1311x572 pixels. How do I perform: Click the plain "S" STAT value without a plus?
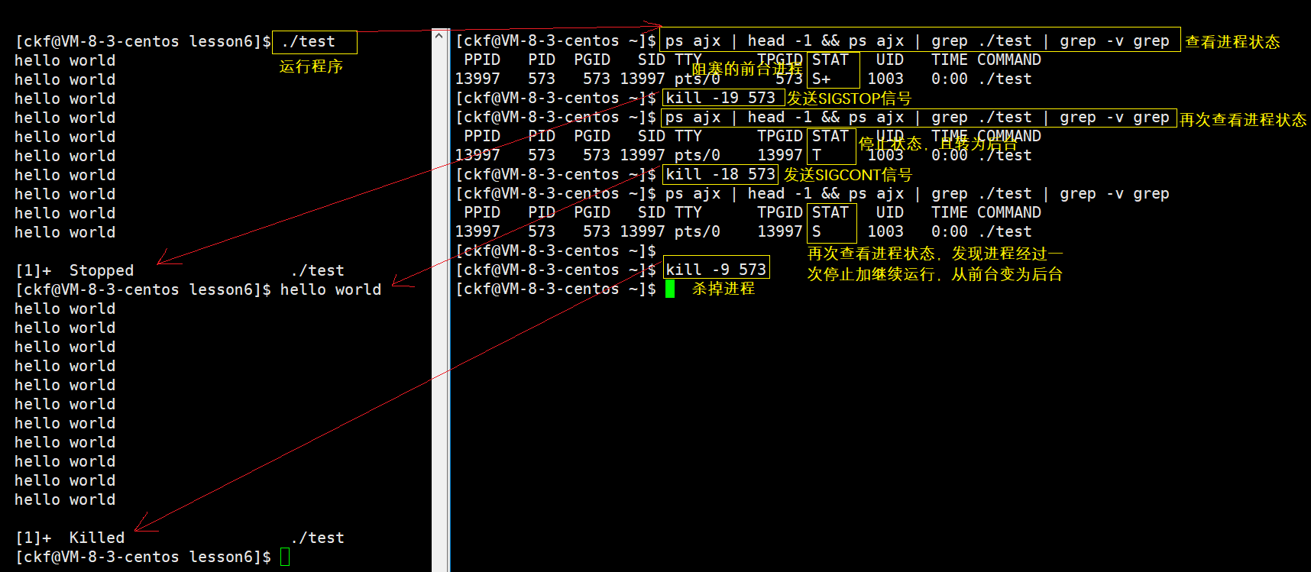tap(817, 231)
